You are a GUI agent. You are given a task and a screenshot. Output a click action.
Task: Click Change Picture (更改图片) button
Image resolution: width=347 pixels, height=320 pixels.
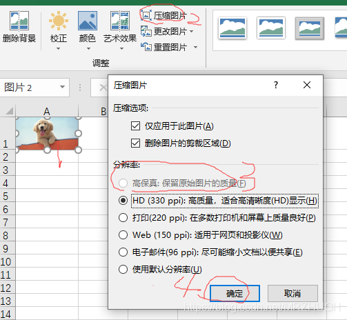click(163, 31)
